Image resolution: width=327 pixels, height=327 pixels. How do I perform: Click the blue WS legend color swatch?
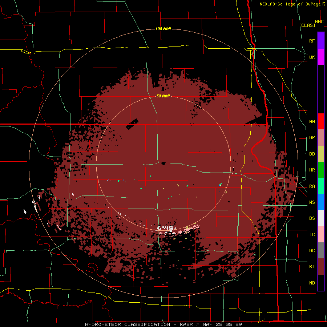(321, 202)
